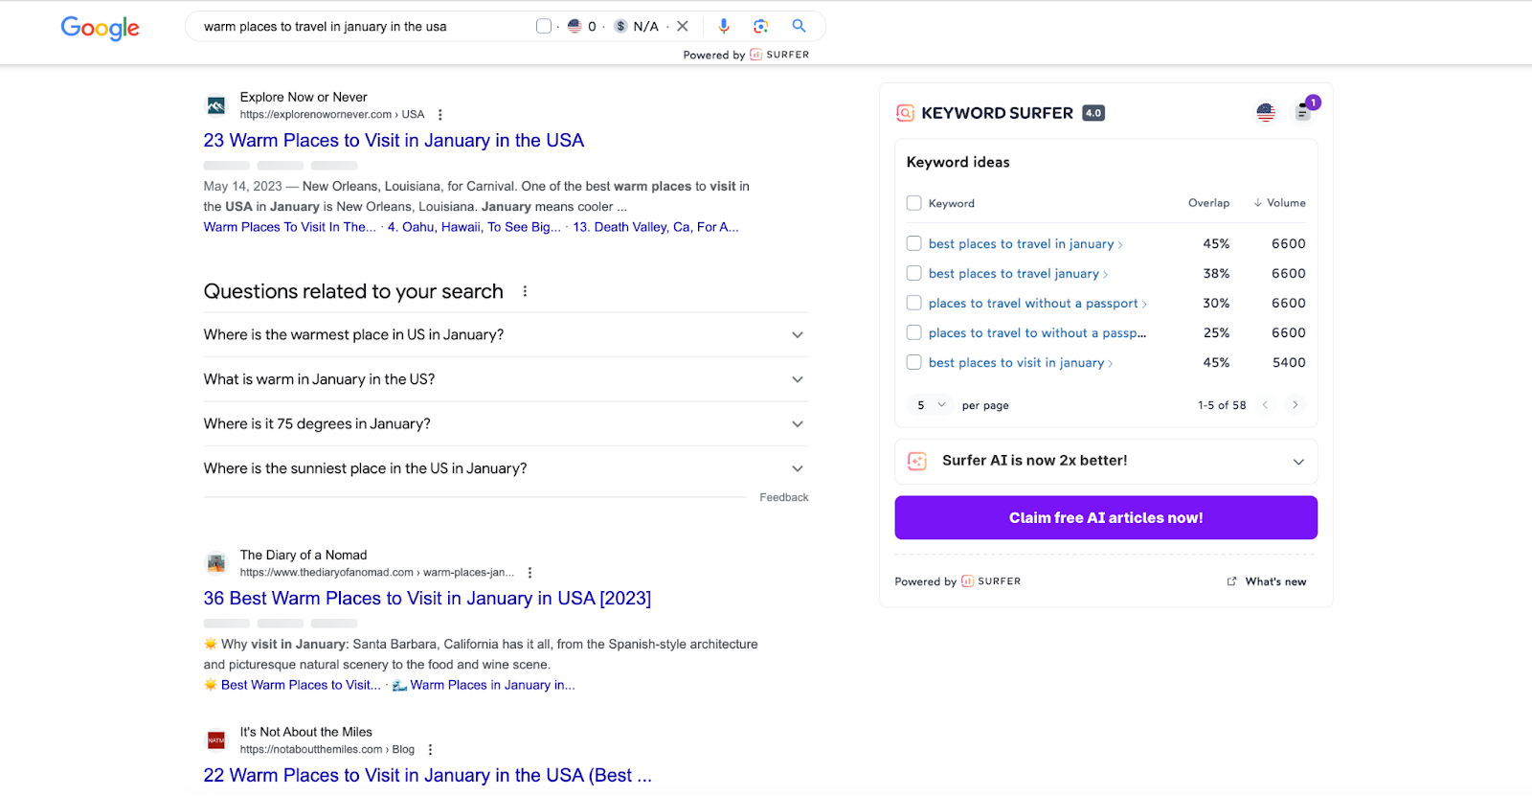This screenshot has height=796, width=1532.
Task: Open more options for It's Not About the Miles result
Action: click(430, 750)
